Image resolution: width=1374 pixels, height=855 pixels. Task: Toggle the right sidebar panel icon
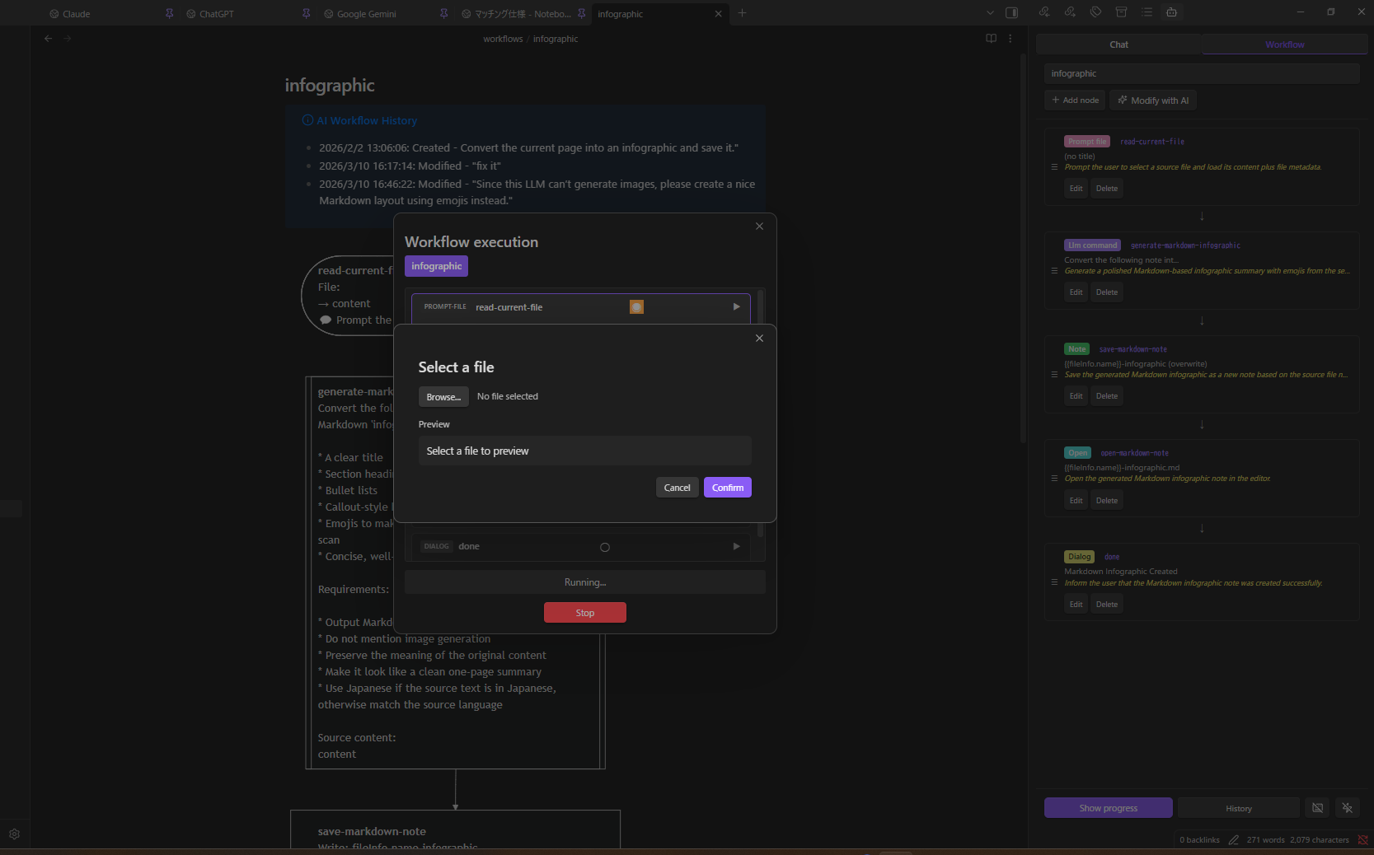[x=1012, y=13]
